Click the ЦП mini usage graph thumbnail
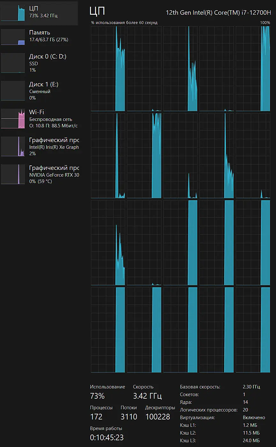This screenshot has height=447, width=276. point(13,13)
